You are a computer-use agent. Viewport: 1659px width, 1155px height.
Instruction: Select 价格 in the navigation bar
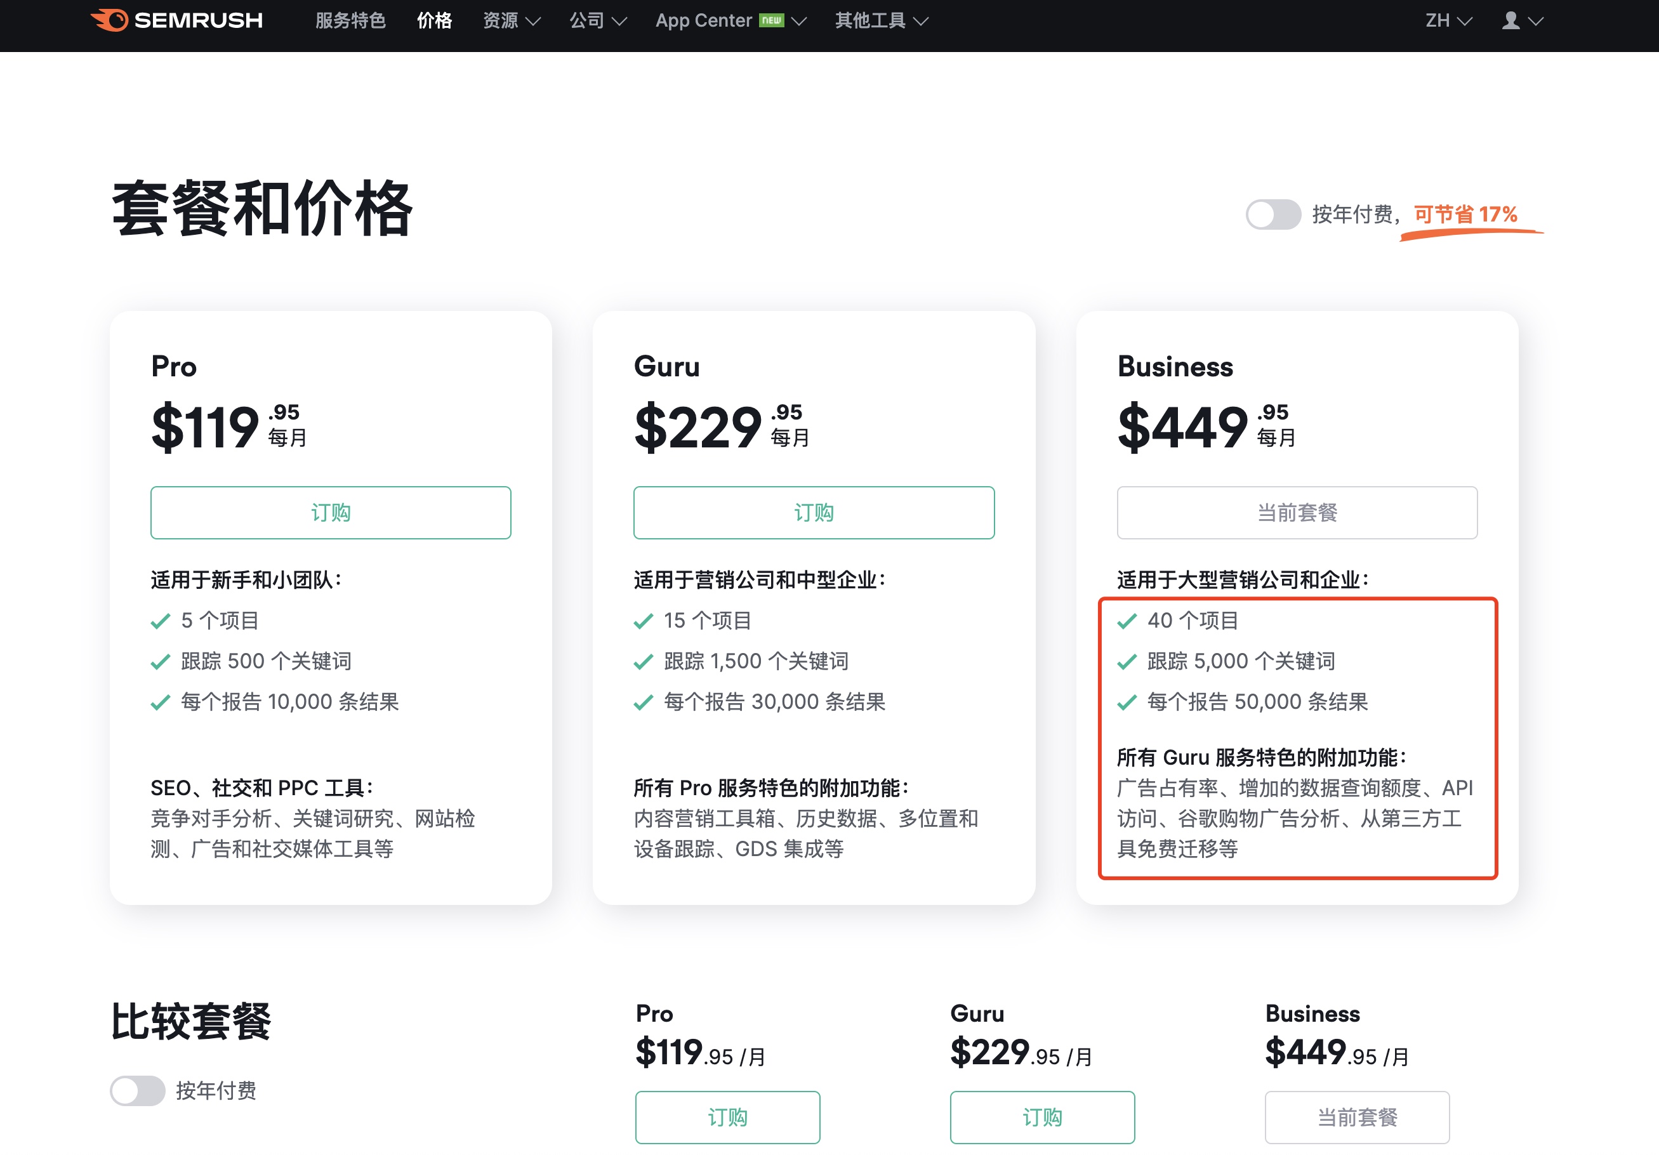tap(433, 20)
